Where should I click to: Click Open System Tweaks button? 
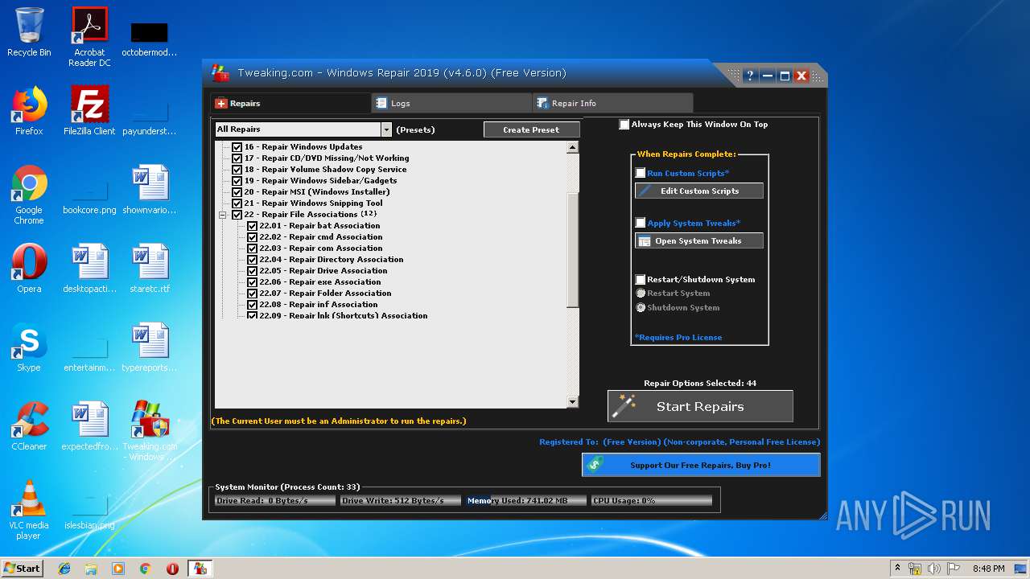pyautogui.click(x=698, y=240)
